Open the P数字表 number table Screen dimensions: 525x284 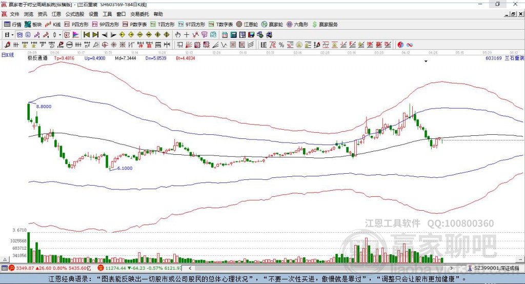coord(135,25)
